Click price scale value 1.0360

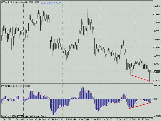pos(157,39)
